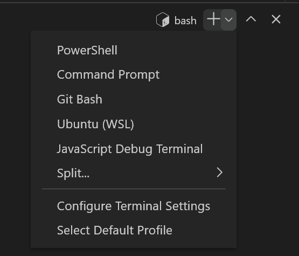This screenshot has width=299, height=256.
Task: Click the bash terminal cube icon
Action: coord(163,19)
